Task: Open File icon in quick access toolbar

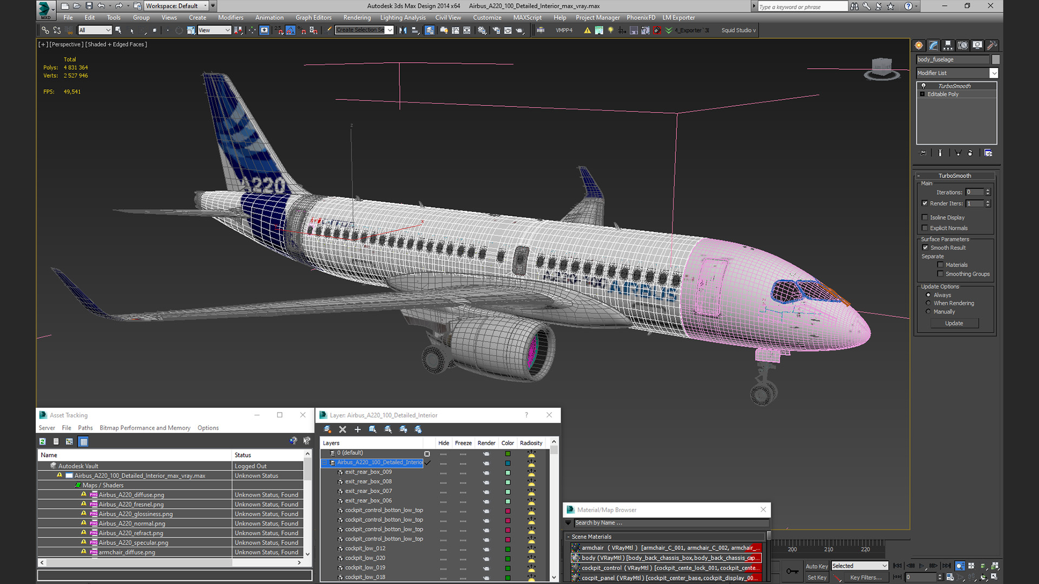Action: coord(77,6)
